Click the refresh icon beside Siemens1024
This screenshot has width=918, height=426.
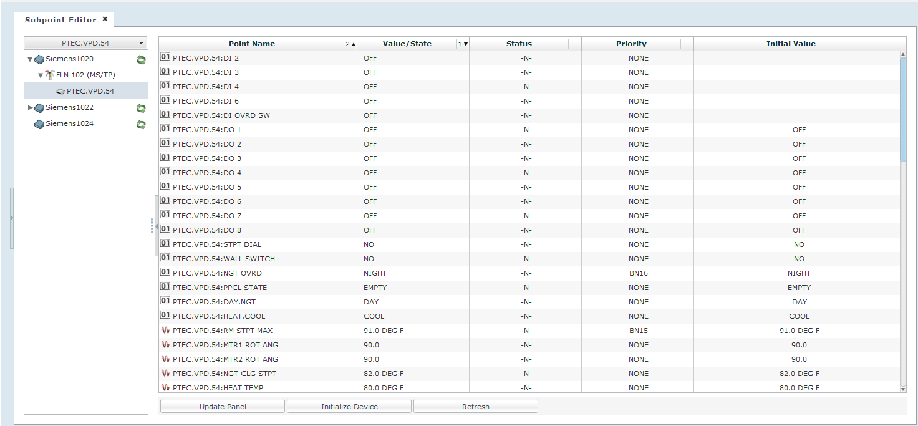coord(142,124)
